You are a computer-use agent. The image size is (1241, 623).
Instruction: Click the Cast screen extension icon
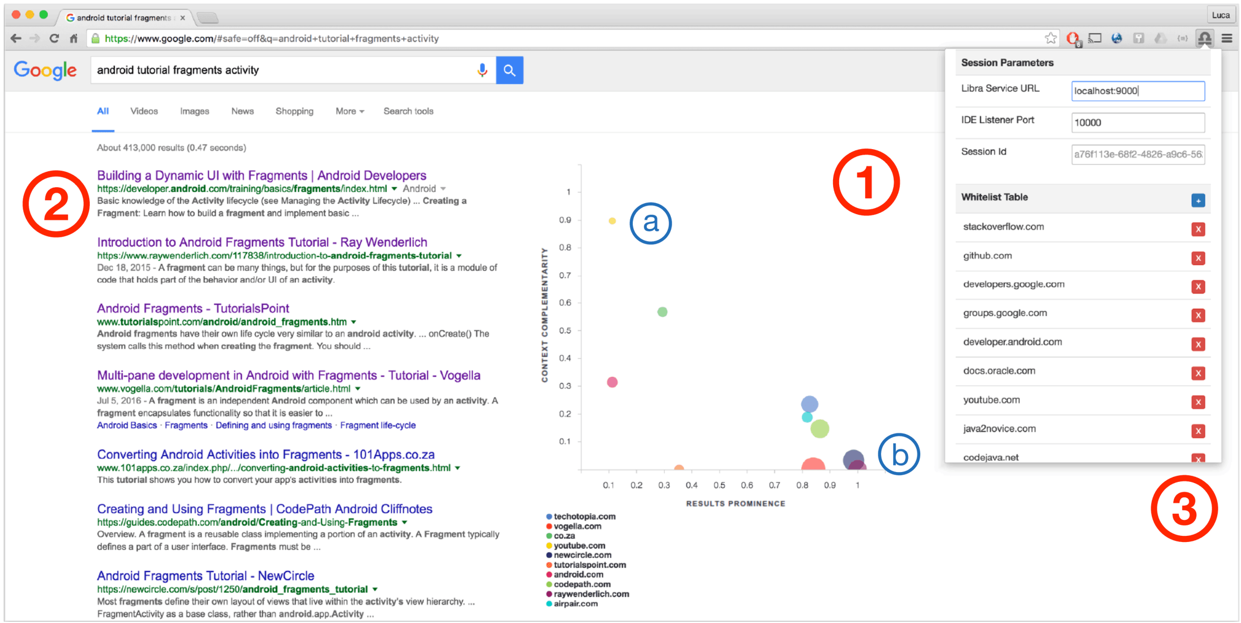coord(1095,39)
